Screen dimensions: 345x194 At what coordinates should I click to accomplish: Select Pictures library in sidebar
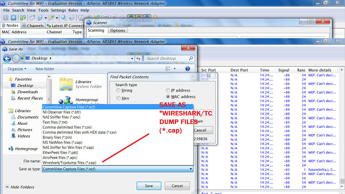(x=24, y=130)
